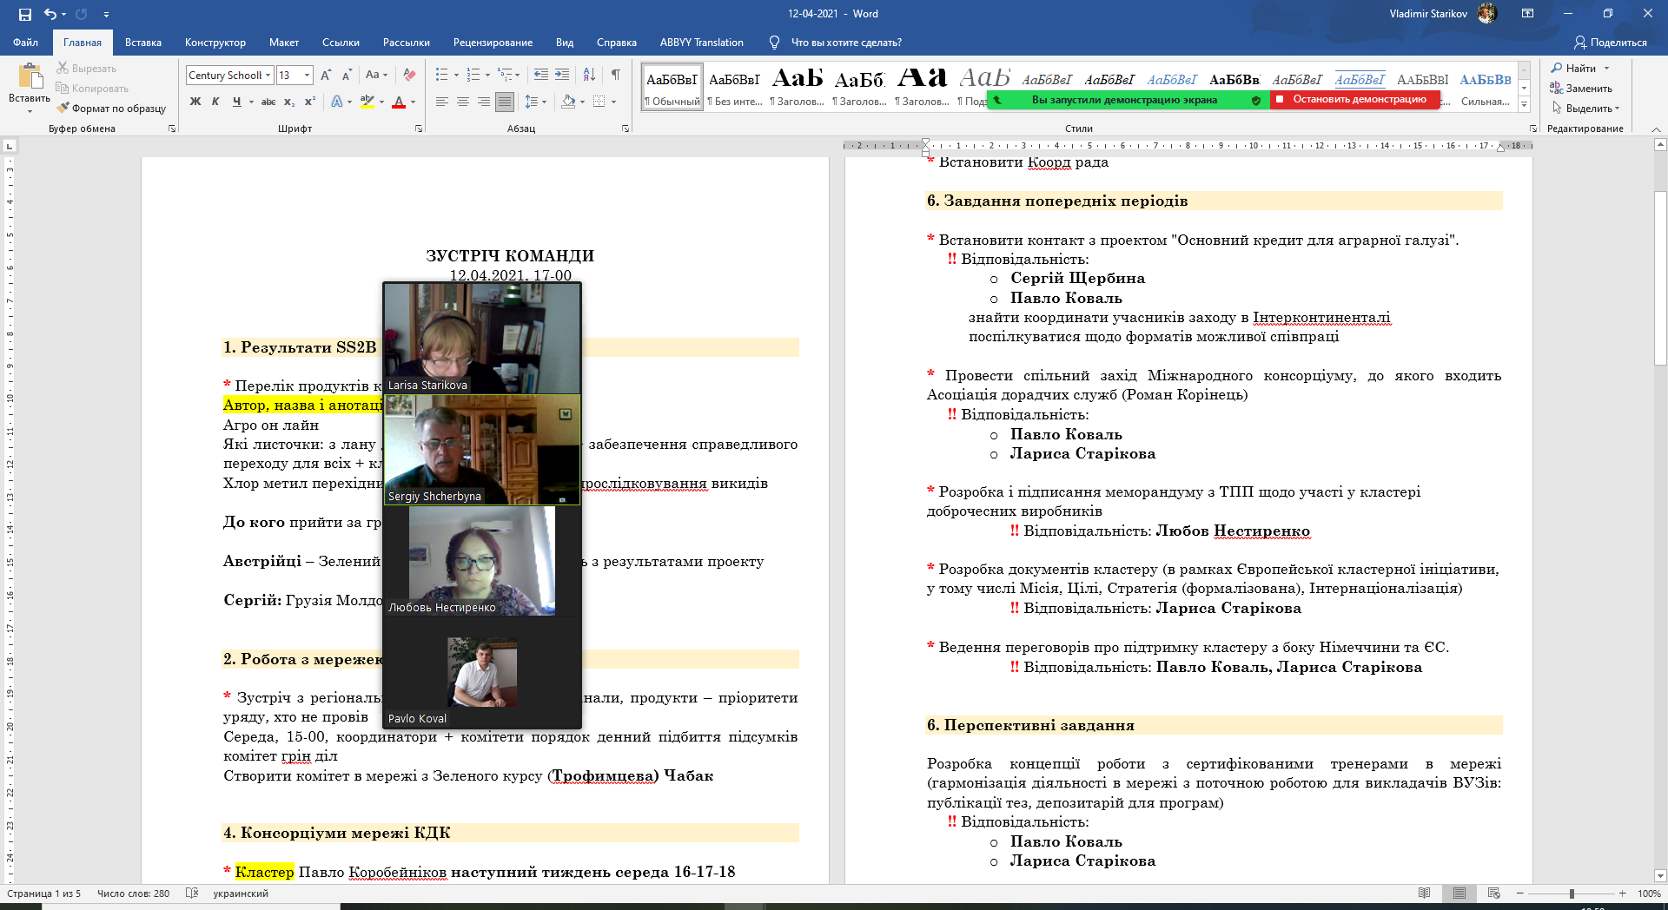Screen dimensions: 1668x910
Task: Click the 100% zoom level text
Action: (1648, 894)
